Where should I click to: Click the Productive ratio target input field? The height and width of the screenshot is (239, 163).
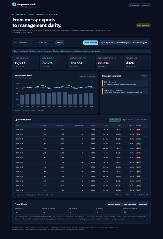tap(135, 212)
